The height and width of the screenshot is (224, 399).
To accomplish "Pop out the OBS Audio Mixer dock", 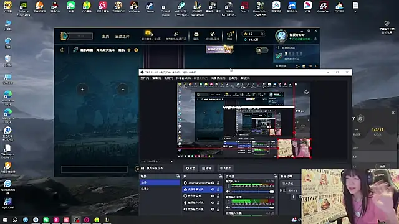I will coord(276,176).
